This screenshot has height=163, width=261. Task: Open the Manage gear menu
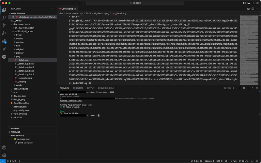(4, 155)
